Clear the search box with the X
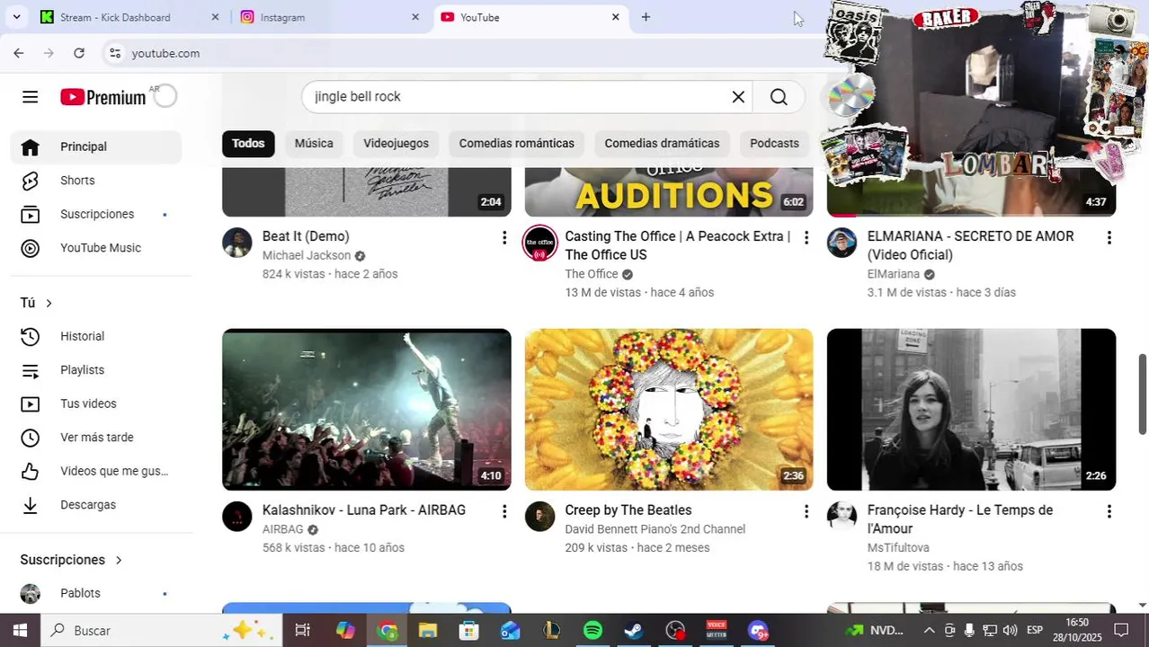This screenshot has height=647, width=1149. [738, 97]
